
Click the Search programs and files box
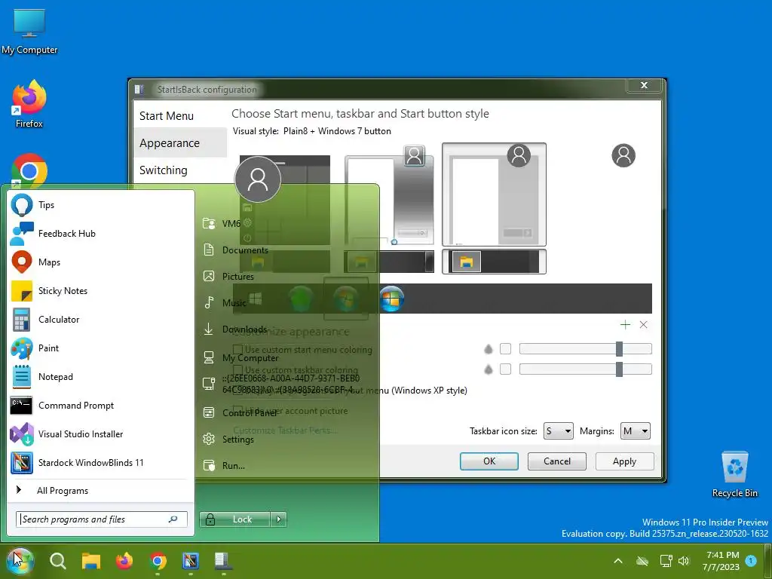[x=102, y=519]
